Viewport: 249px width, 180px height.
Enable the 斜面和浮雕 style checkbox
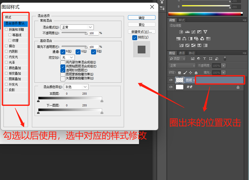click(6, 29)
